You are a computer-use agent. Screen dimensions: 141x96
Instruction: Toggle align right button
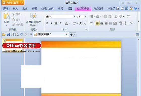click(x=106, y=23)
